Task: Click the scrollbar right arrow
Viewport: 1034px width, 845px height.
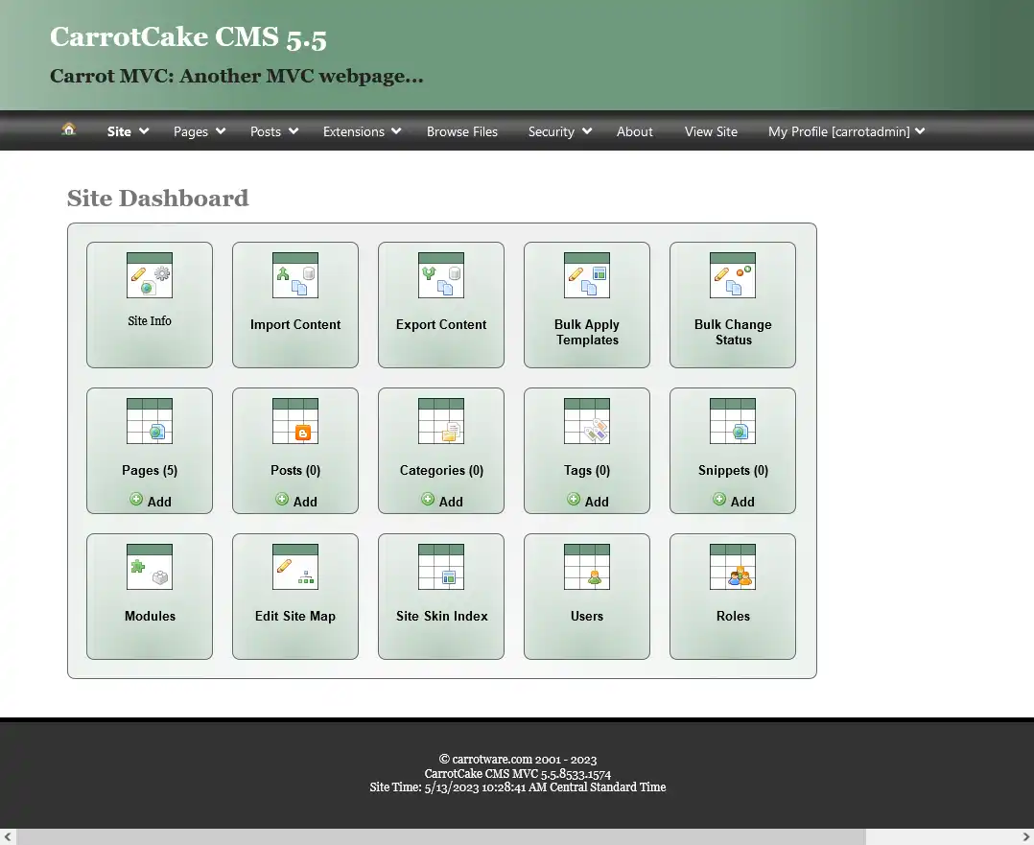Action: pos(1026,836)
